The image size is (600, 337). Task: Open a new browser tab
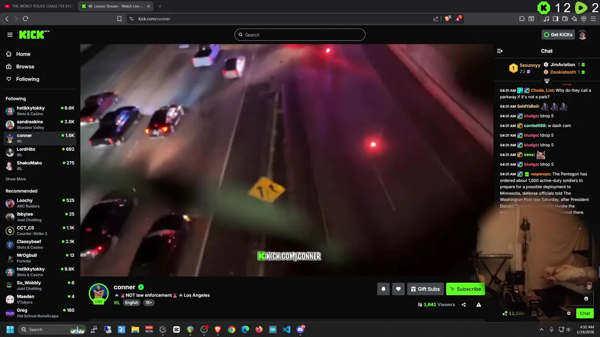tap(160, 6)
